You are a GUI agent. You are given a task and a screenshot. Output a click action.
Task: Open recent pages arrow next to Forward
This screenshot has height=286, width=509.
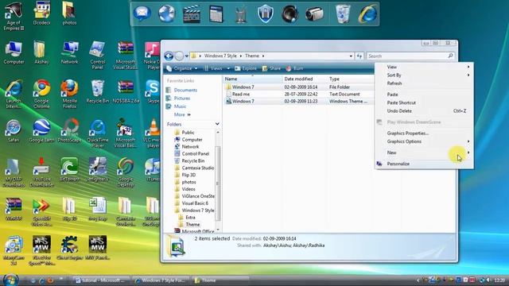pos(187,56)
